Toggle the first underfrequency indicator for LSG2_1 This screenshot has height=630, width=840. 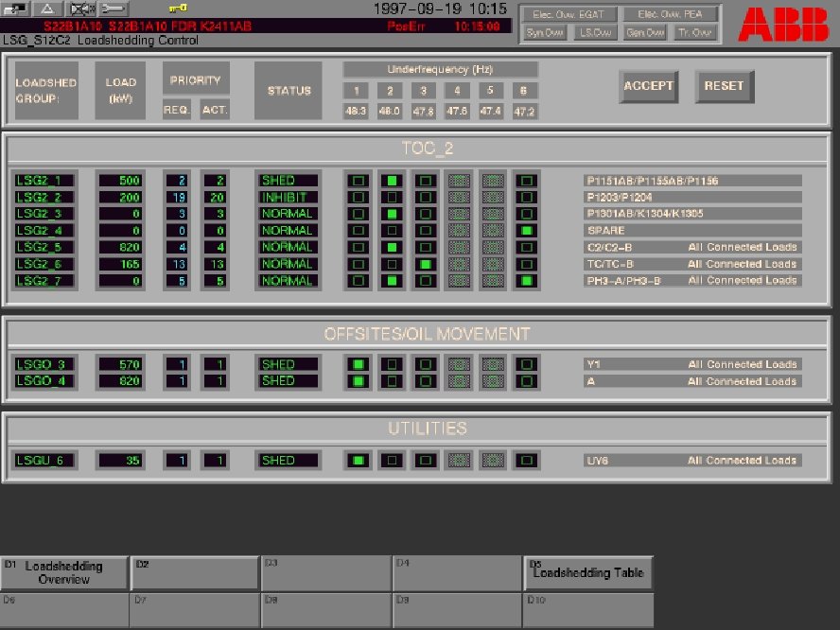coord(357,180)
